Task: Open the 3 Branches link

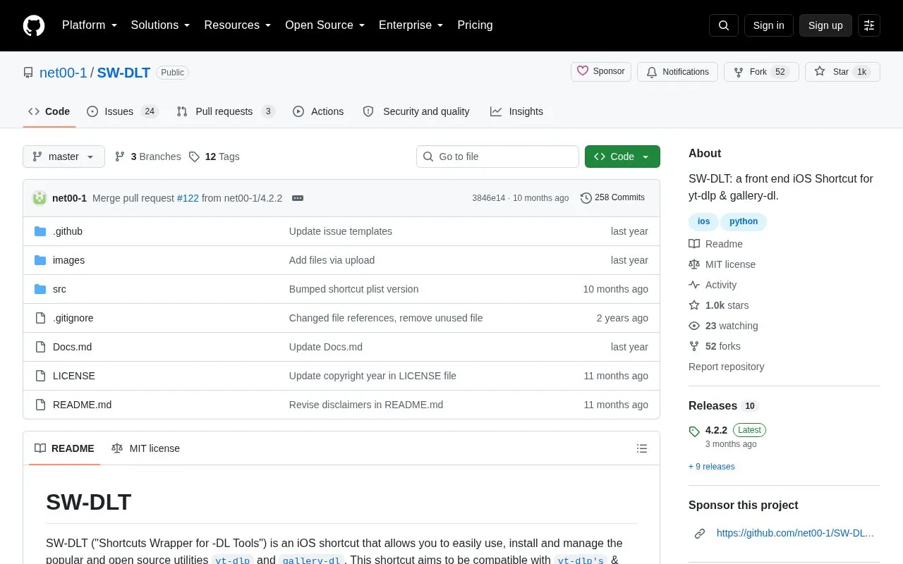Action: tap(147, 157)
